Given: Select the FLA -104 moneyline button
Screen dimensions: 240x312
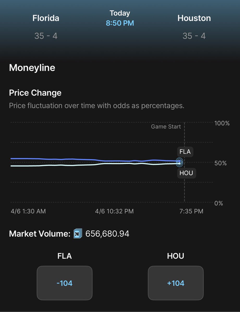Looking at the screenshot, I should pos(65,283).
